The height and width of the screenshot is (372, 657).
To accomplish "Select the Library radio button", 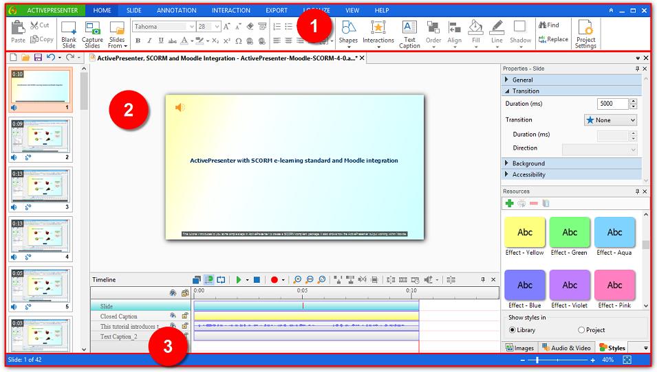I will tap(512, 329).
